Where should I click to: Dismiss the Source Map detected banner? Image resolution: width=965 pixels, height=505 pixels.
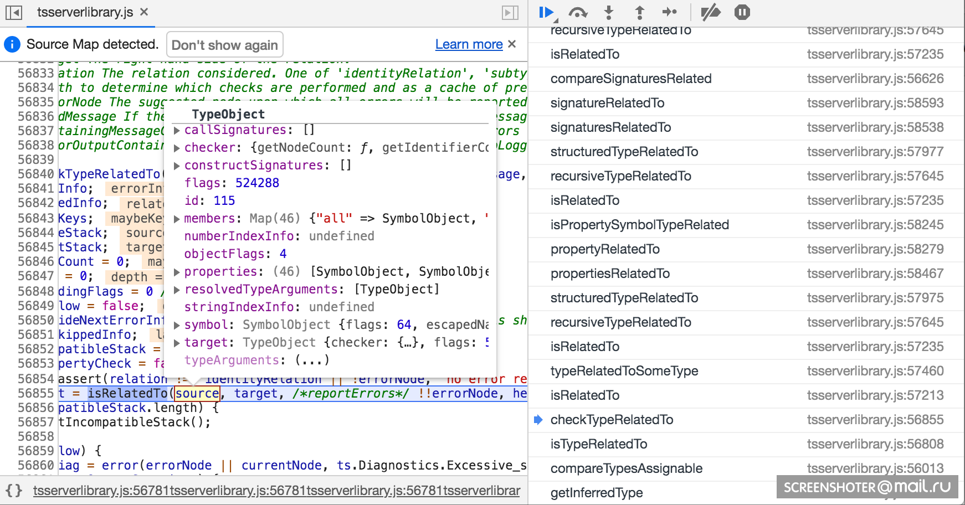(512, 44)
